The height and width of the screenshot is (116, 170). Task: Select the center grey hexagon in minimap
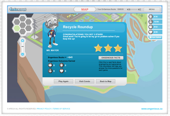[23, 25]
